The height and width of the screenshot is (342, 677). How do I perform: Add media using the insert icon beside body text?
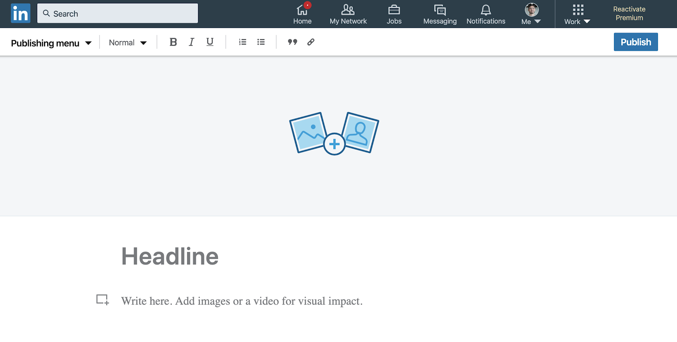102,300
